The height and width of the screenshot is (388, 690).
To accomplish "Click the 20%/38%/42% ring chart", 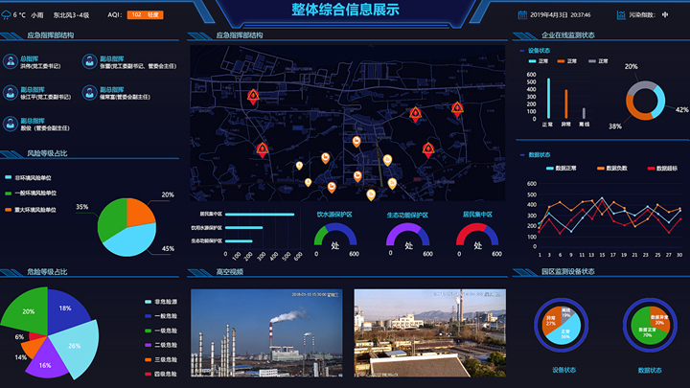I will pos(646,101).
